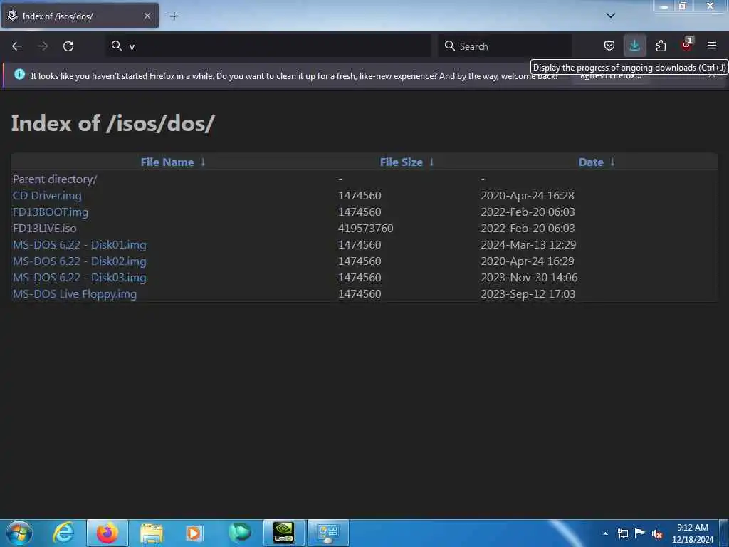Image resolution: width=729 pixels, height=547 pixels.
Task: Open the clock showing 9:12 AM
Action: [x=693, y=533]
